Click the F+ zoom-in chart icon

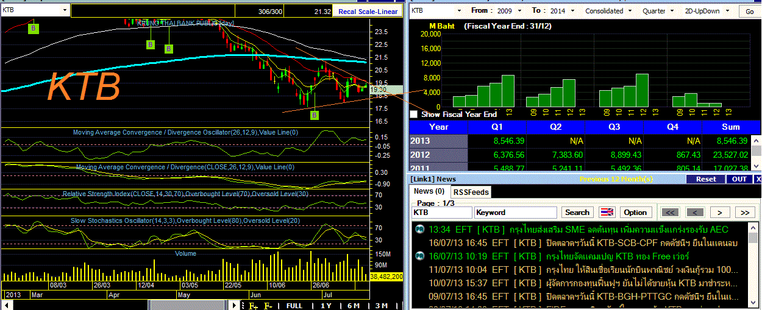pos(252,305)
